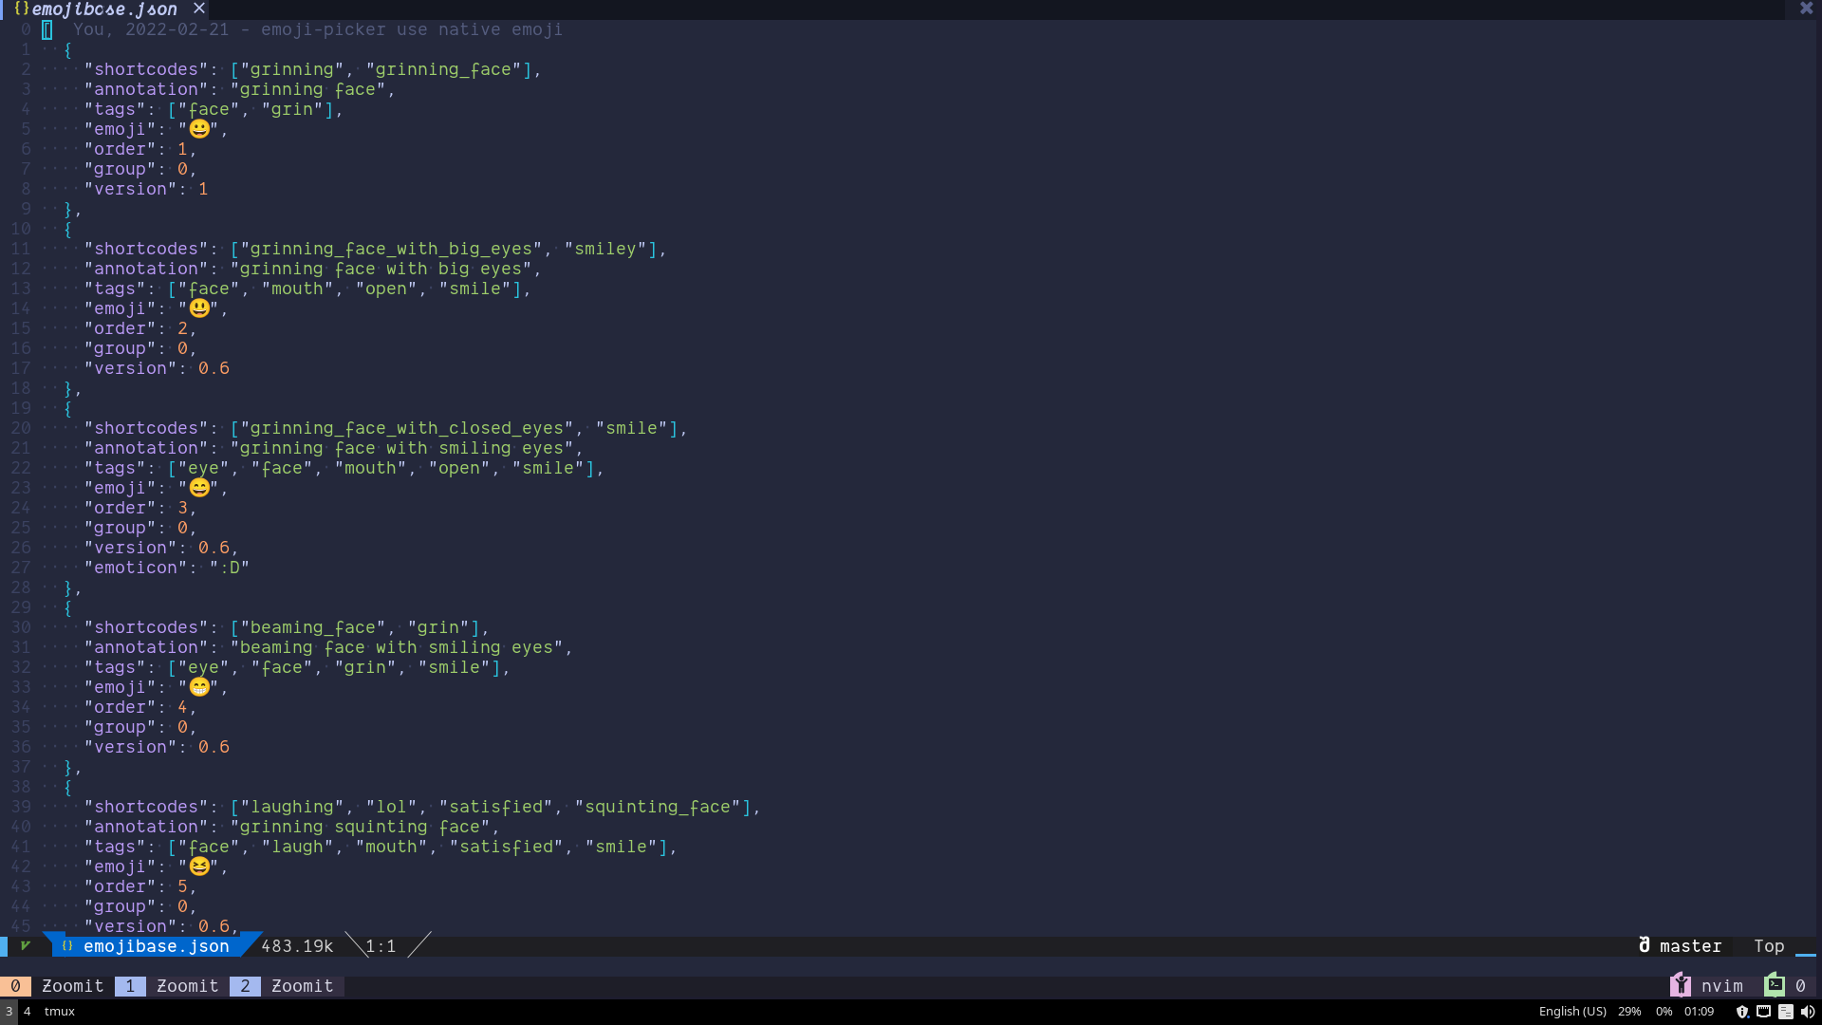1822x1025 pixels.
Task: Click the JSON braces icon in top tab
Action: pyautogui.click(x=21, y=9)
